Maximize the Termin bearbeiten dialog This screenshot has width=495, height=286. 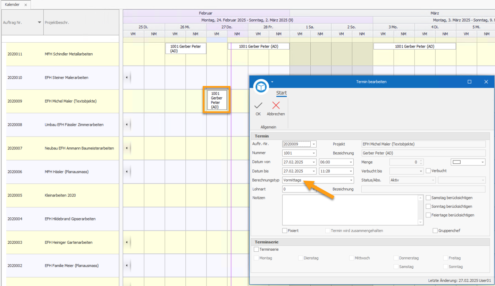coord(469,82)
